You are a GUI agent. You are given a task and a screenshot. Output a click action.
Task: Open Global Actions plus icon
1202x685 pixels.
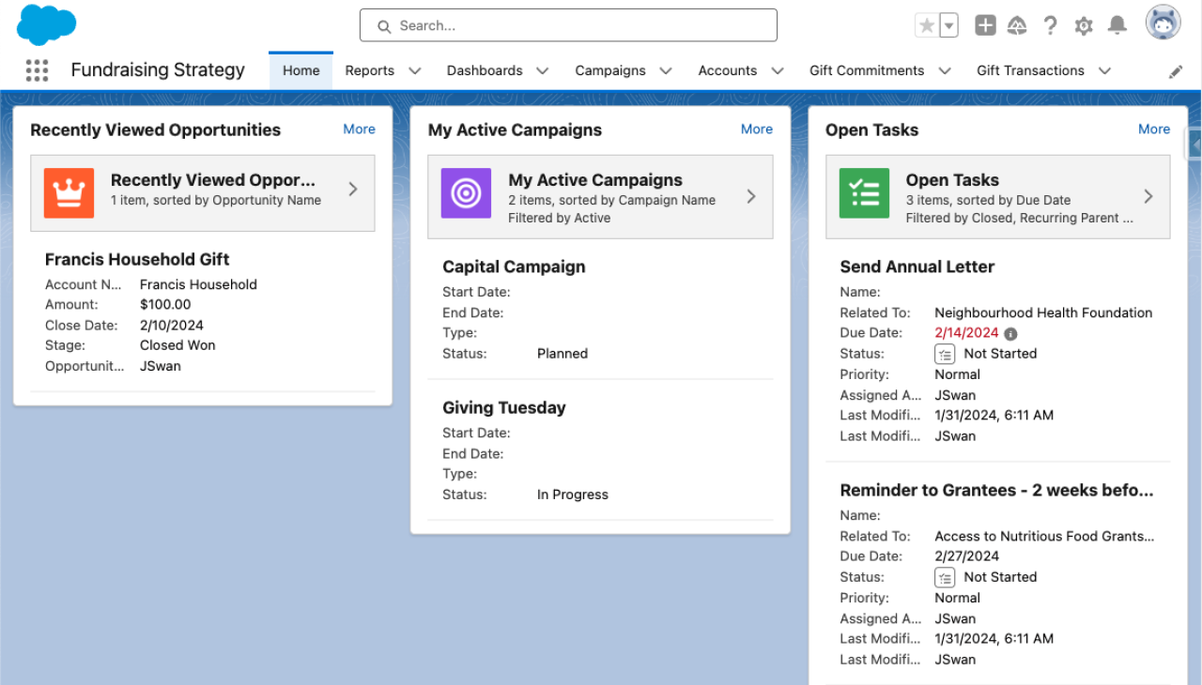[x=985, y=25]
